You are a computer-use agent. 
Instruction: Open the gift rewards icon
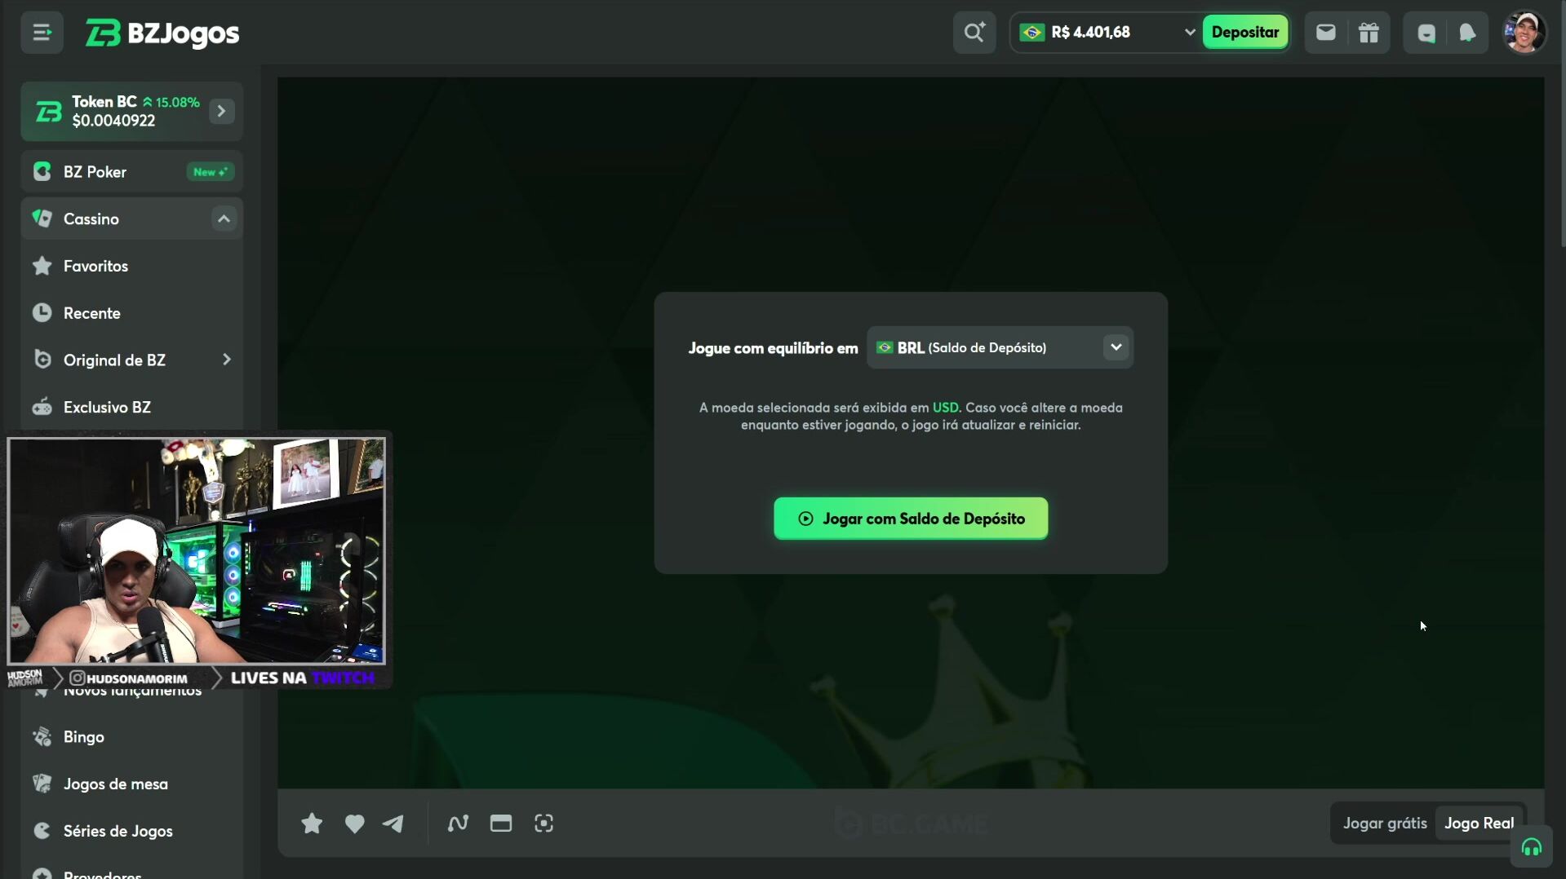[1369, 33]
